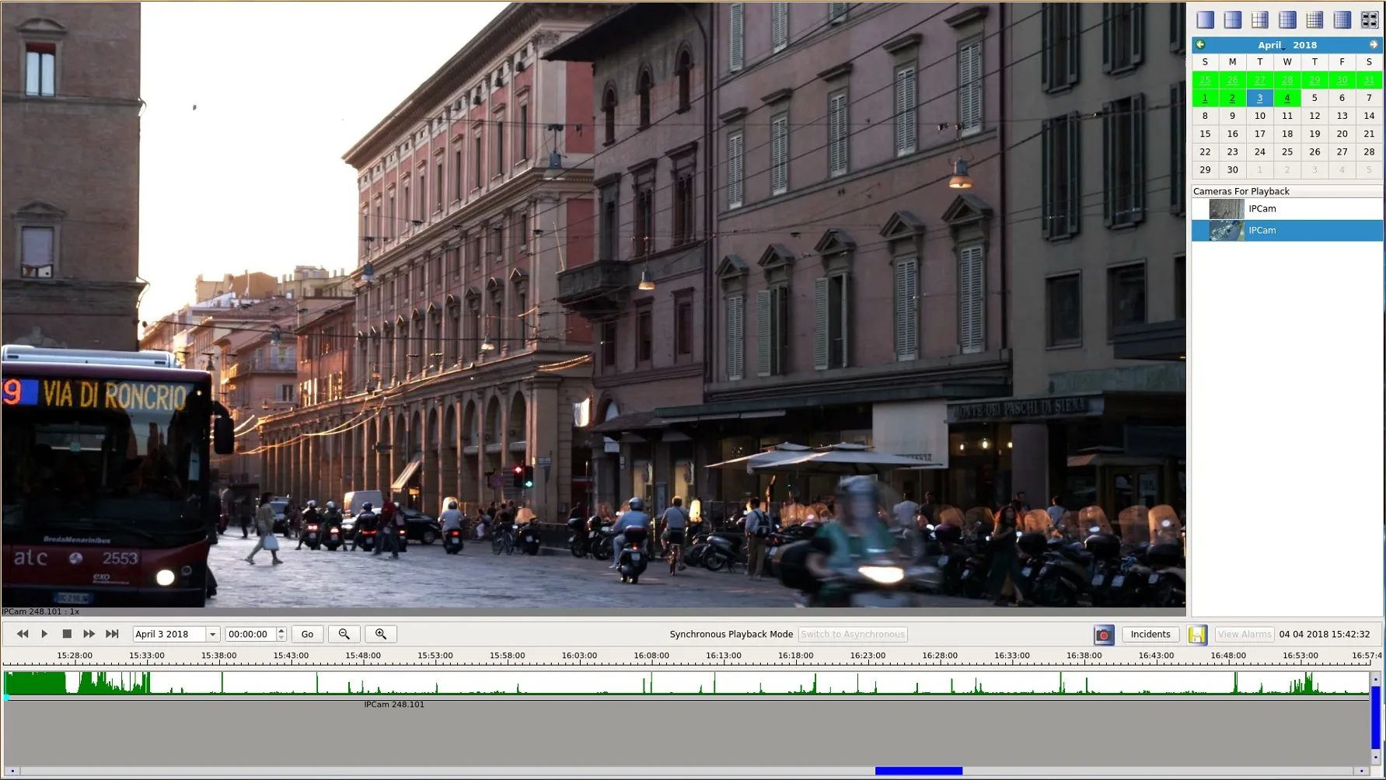Screen dimensions: 1386x780
Task: Select the first IPCam in playback list
Action: 1287,209
